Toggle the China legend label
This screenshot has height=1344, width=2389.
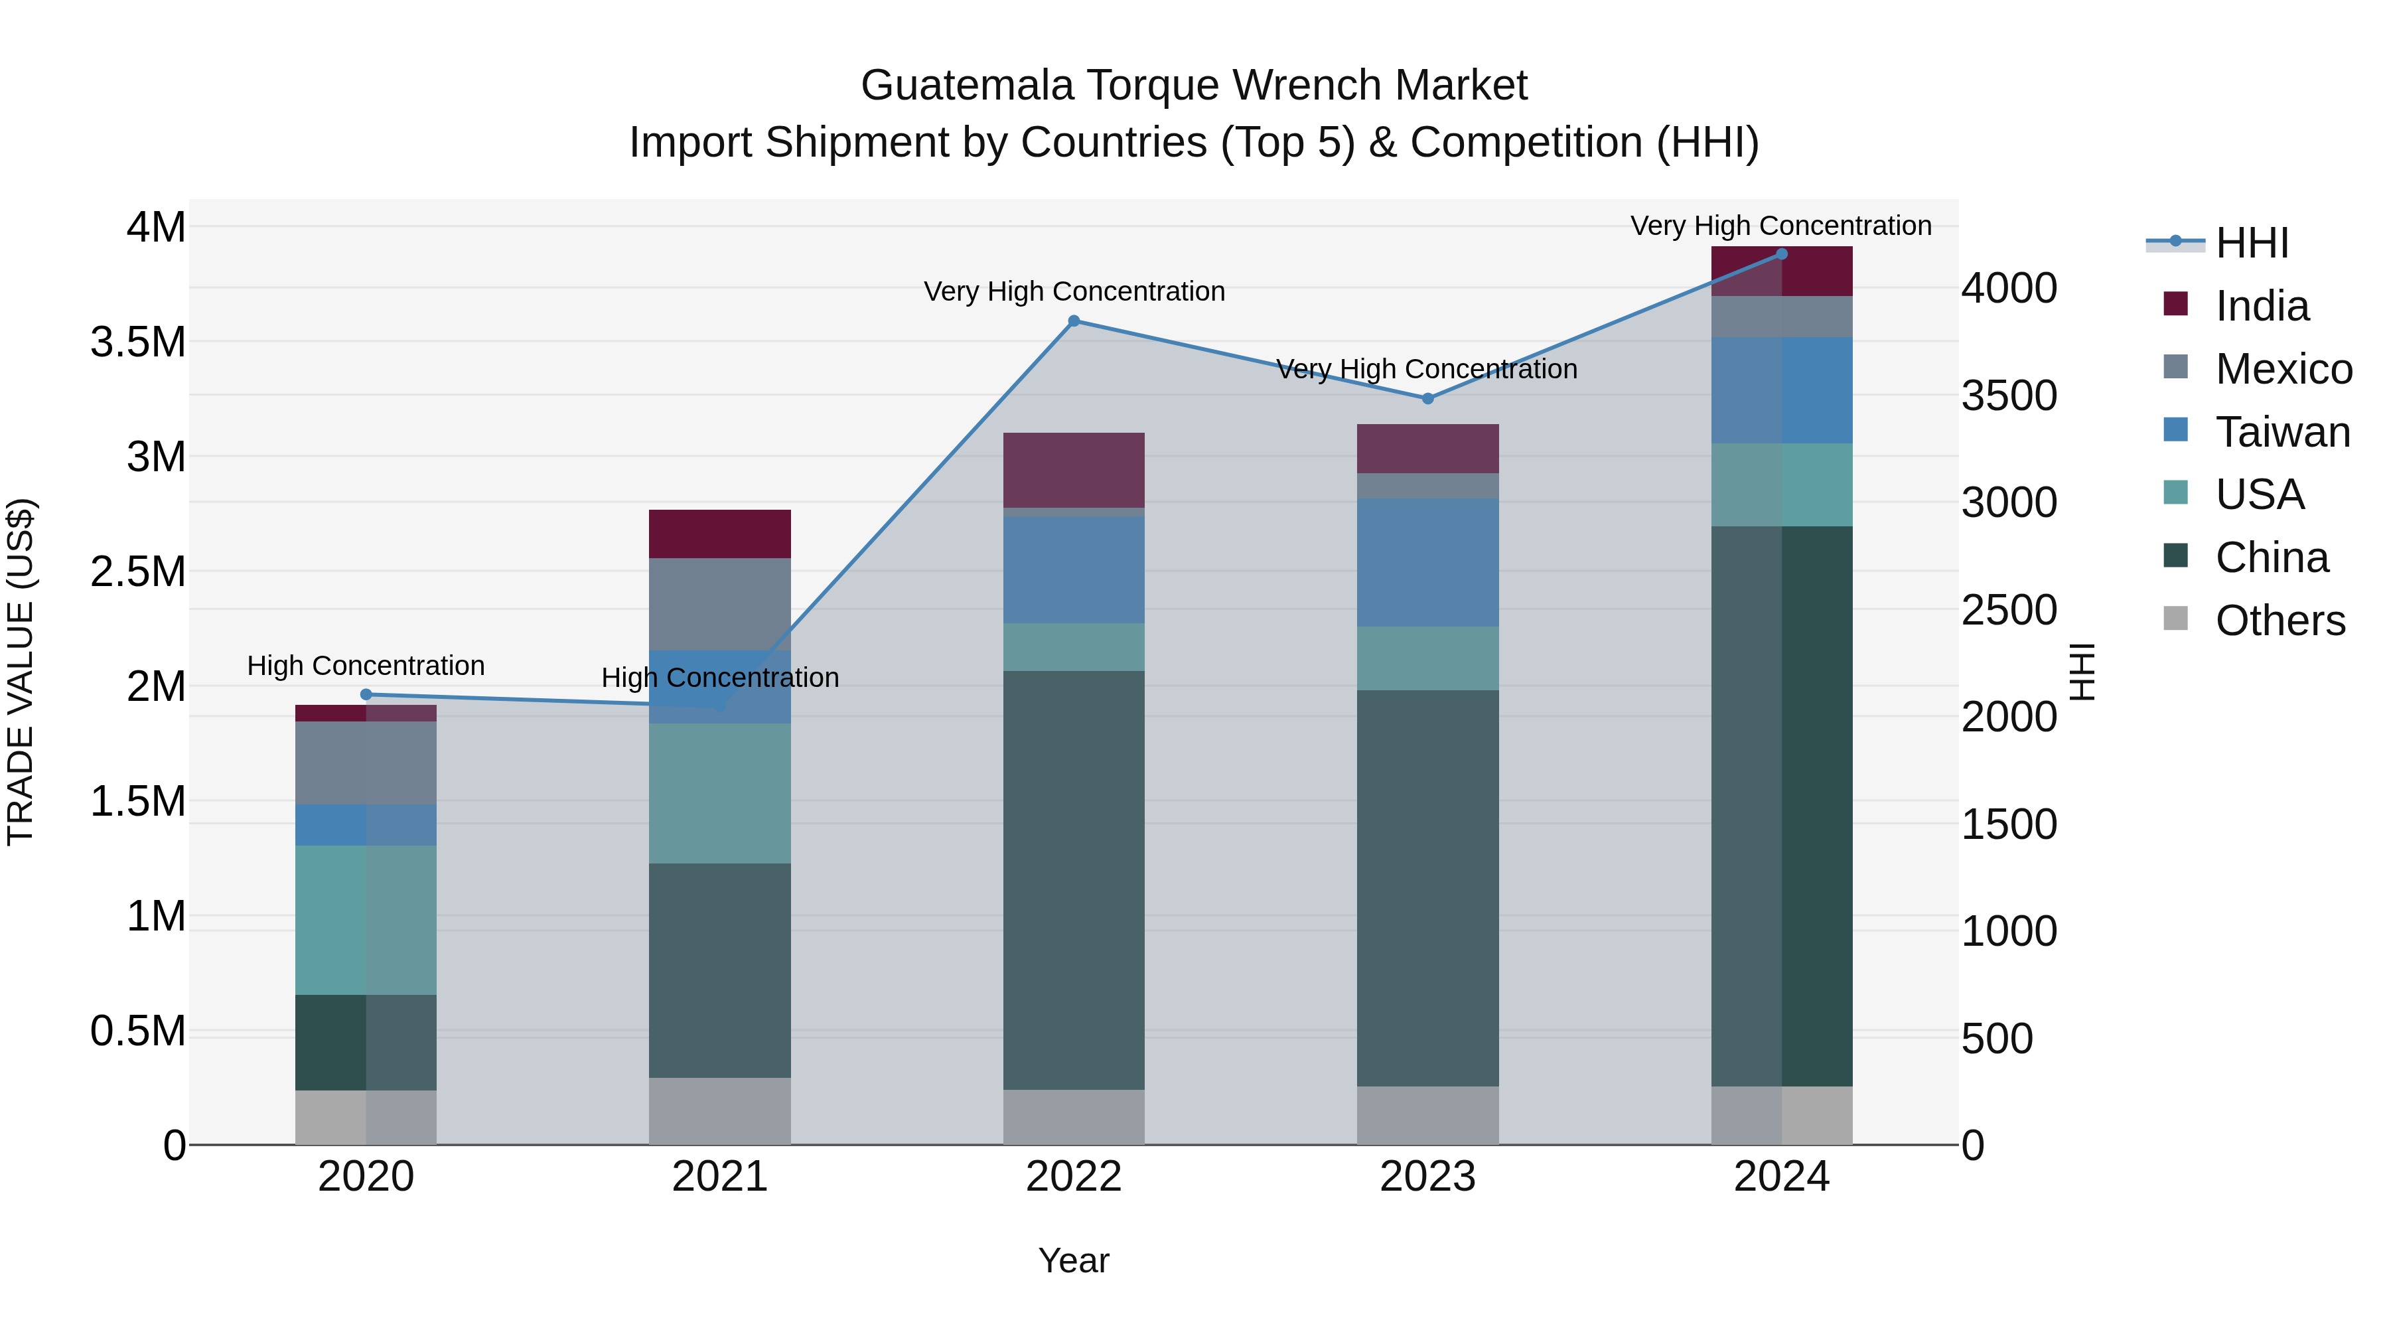(x=2272, y=558)
